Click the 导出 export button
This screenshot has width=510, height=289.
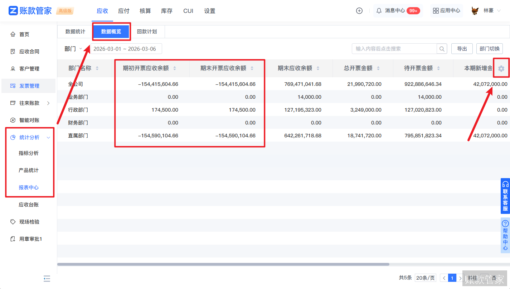point(462,49)
